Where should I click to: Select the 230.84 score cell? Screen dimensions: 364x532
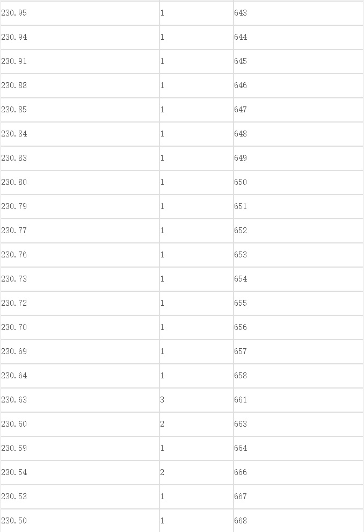tap(80, 134)
